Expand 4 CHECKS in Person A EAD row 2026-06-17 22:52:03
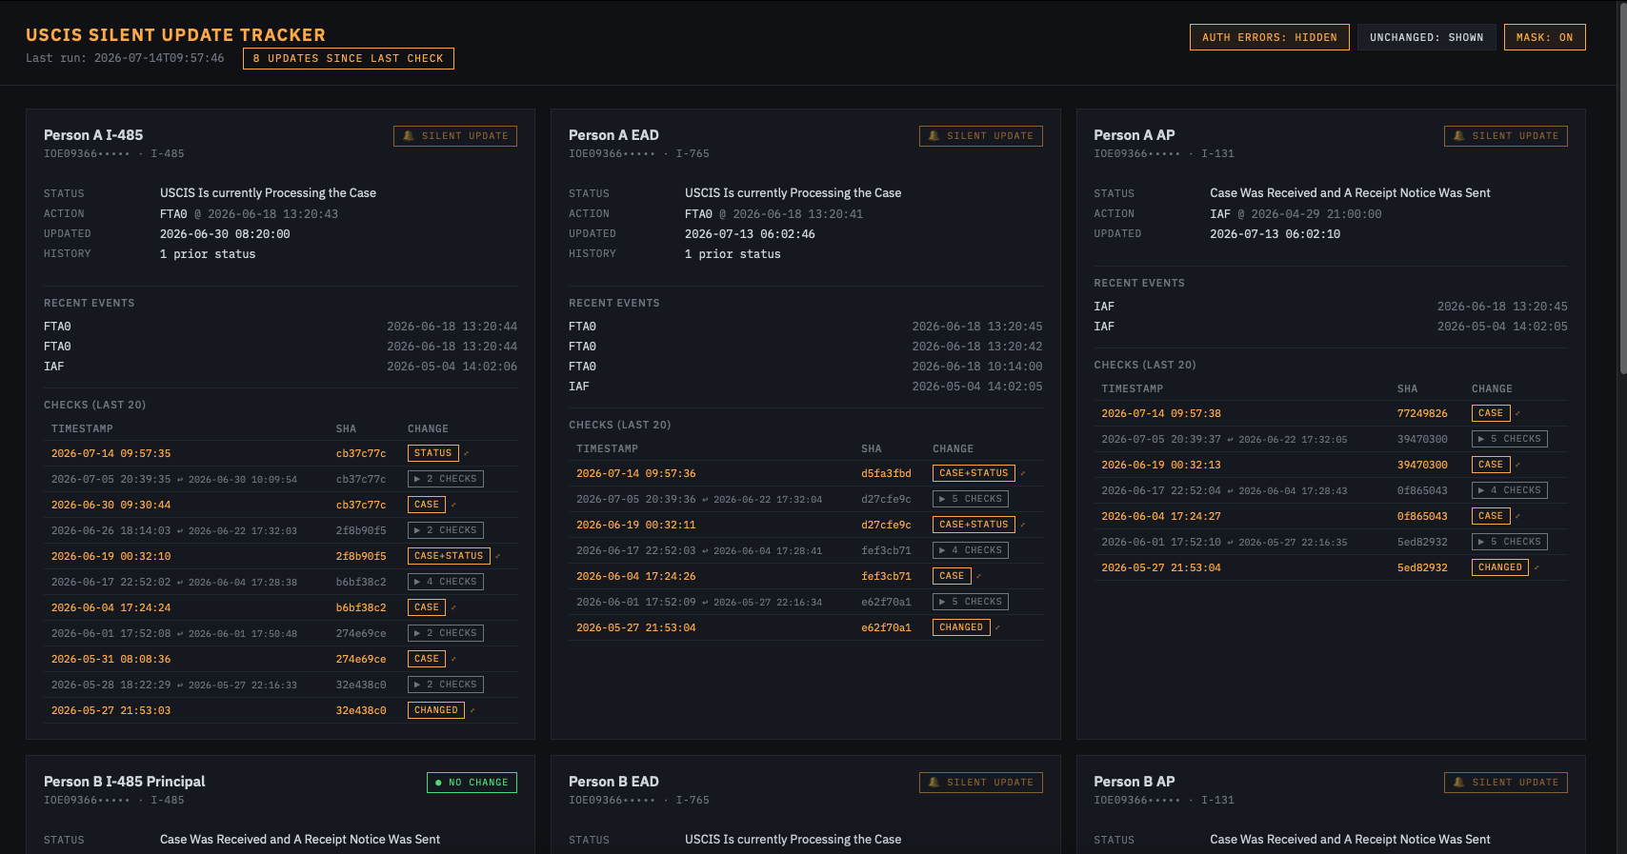The width and height of the screenshot is (1627, 854). coord(971,550)
